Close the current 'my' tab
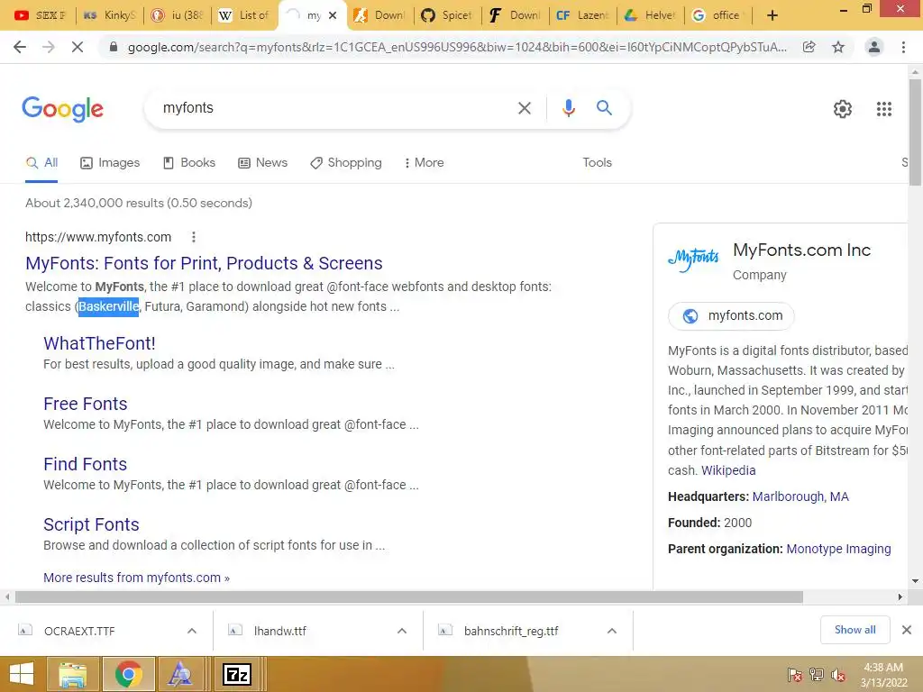923x692 pixels. click(x=333, y=15)
